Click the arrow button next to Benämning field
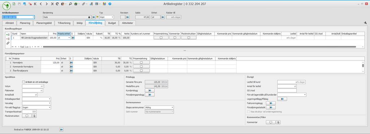This screenshot has width=370, height=134. (x=94, y=17)
